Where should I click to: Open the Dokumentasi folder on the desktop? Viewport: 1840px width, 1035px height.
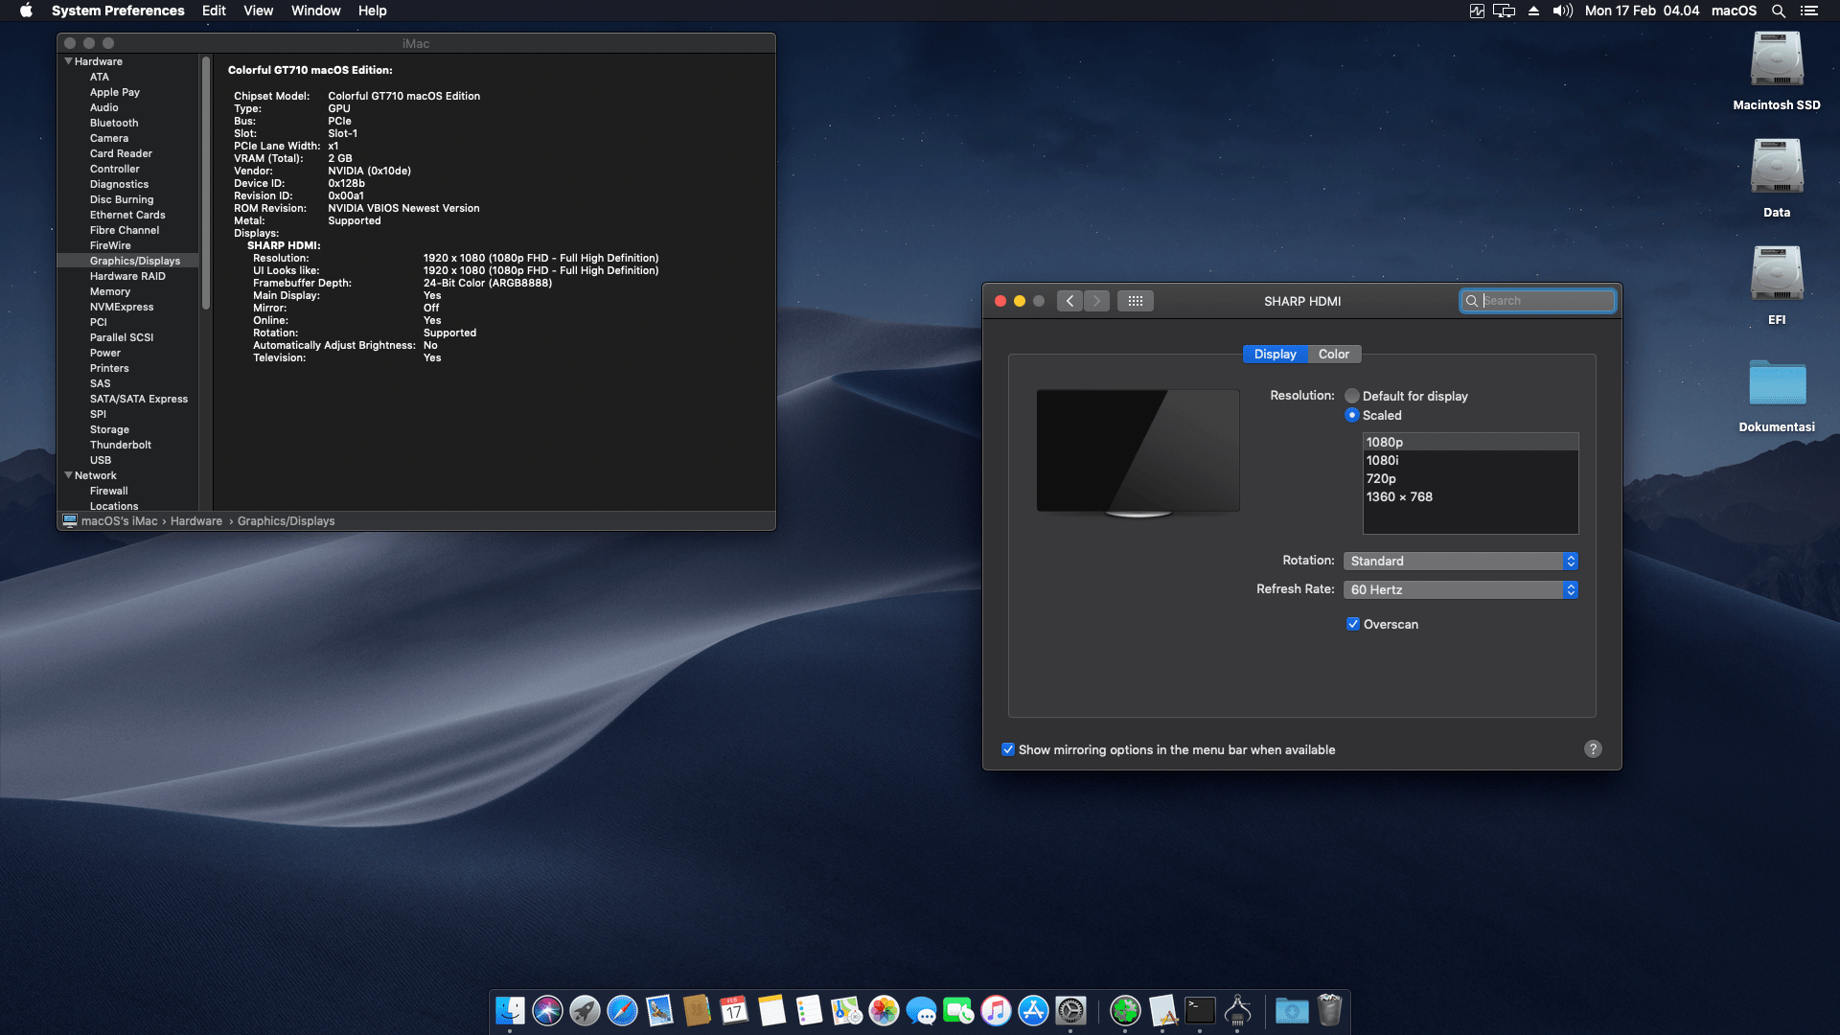(1776, 383)
